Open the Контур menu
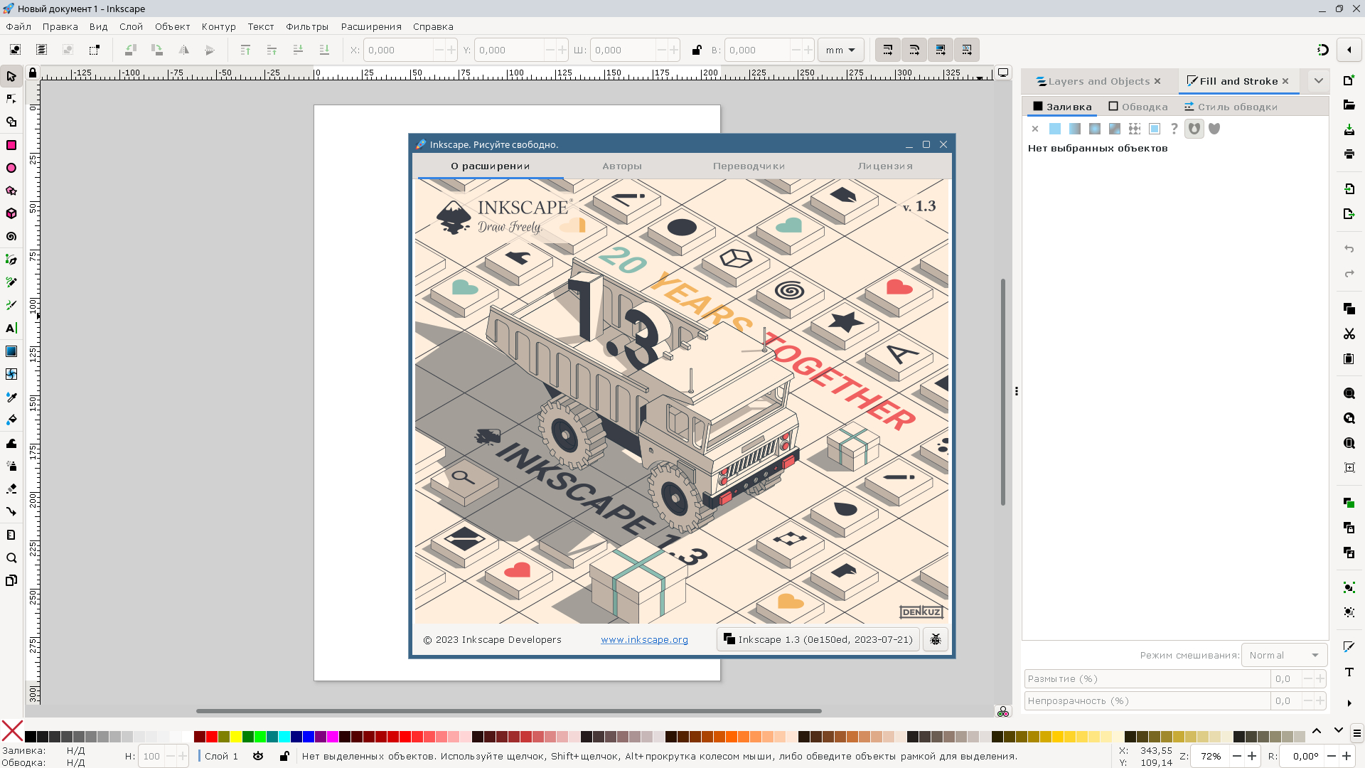The image size is (1365, 768). coord(218,26)
